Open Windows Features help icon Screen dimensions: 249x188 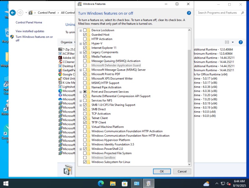(189, 13)
